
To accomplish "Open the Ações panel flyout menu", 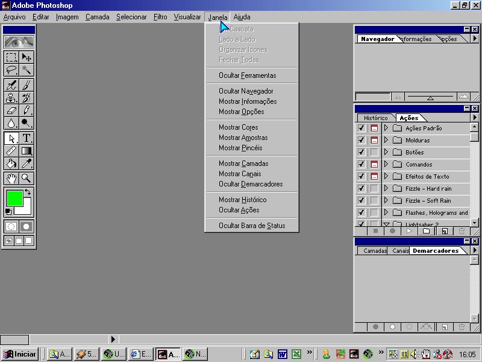I will (x=475, y=117).
